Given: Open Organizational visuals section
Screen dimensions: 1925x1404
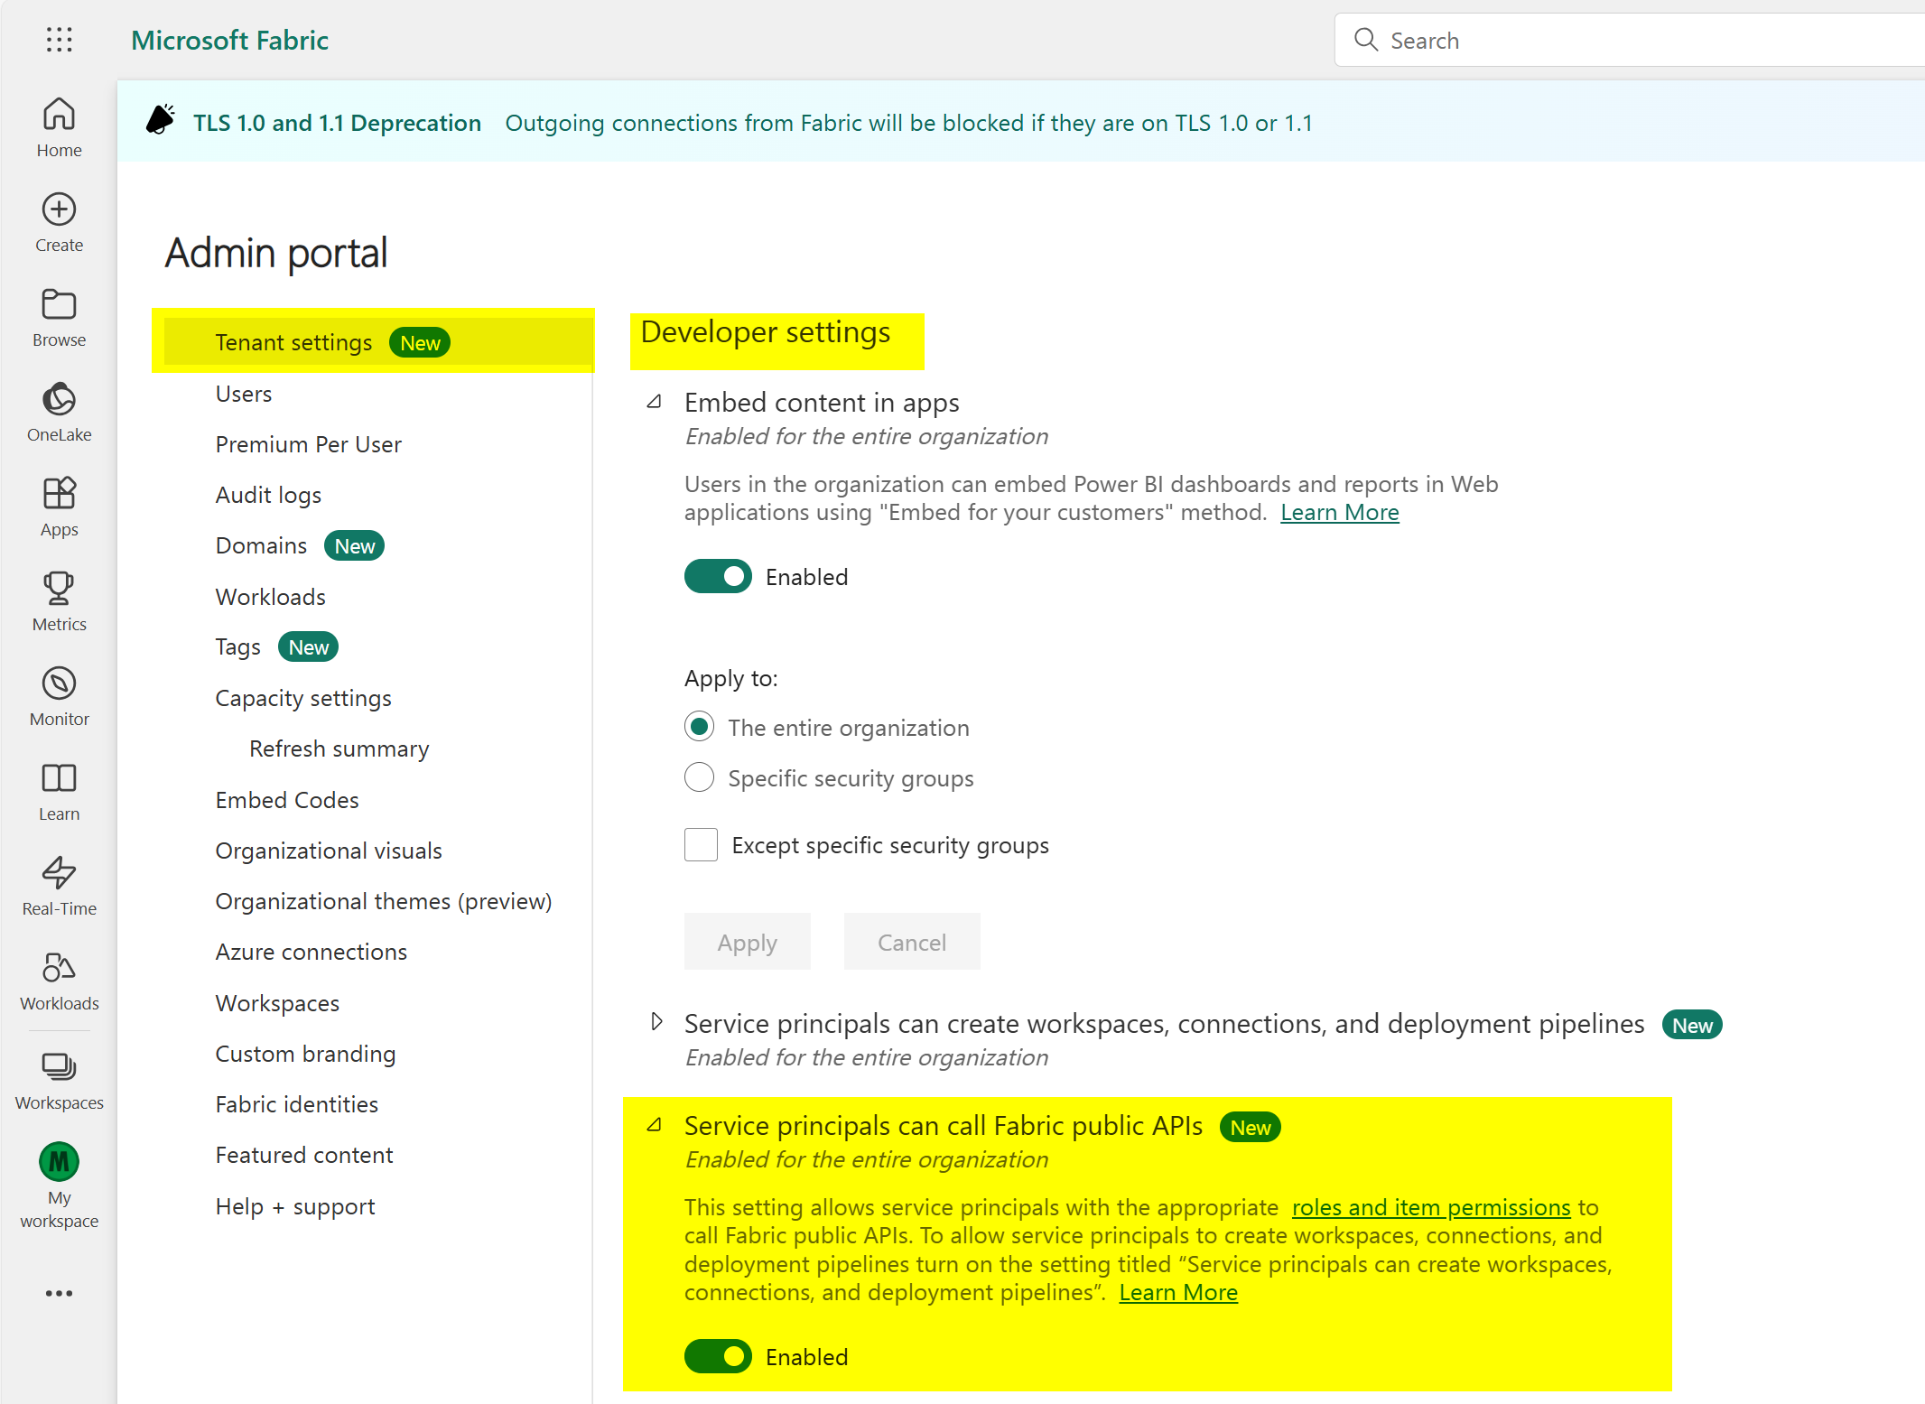Looking at the screenshot, I should [329, 851].
